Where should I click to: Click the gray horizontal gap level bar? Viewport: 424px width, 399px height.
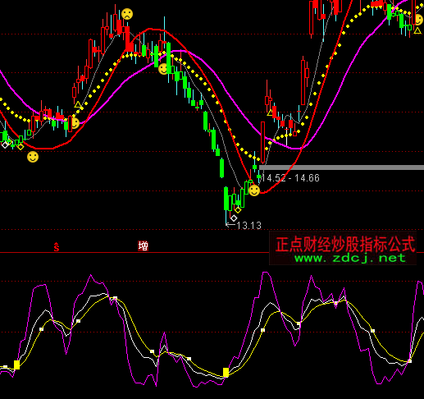tap(341, 167)
